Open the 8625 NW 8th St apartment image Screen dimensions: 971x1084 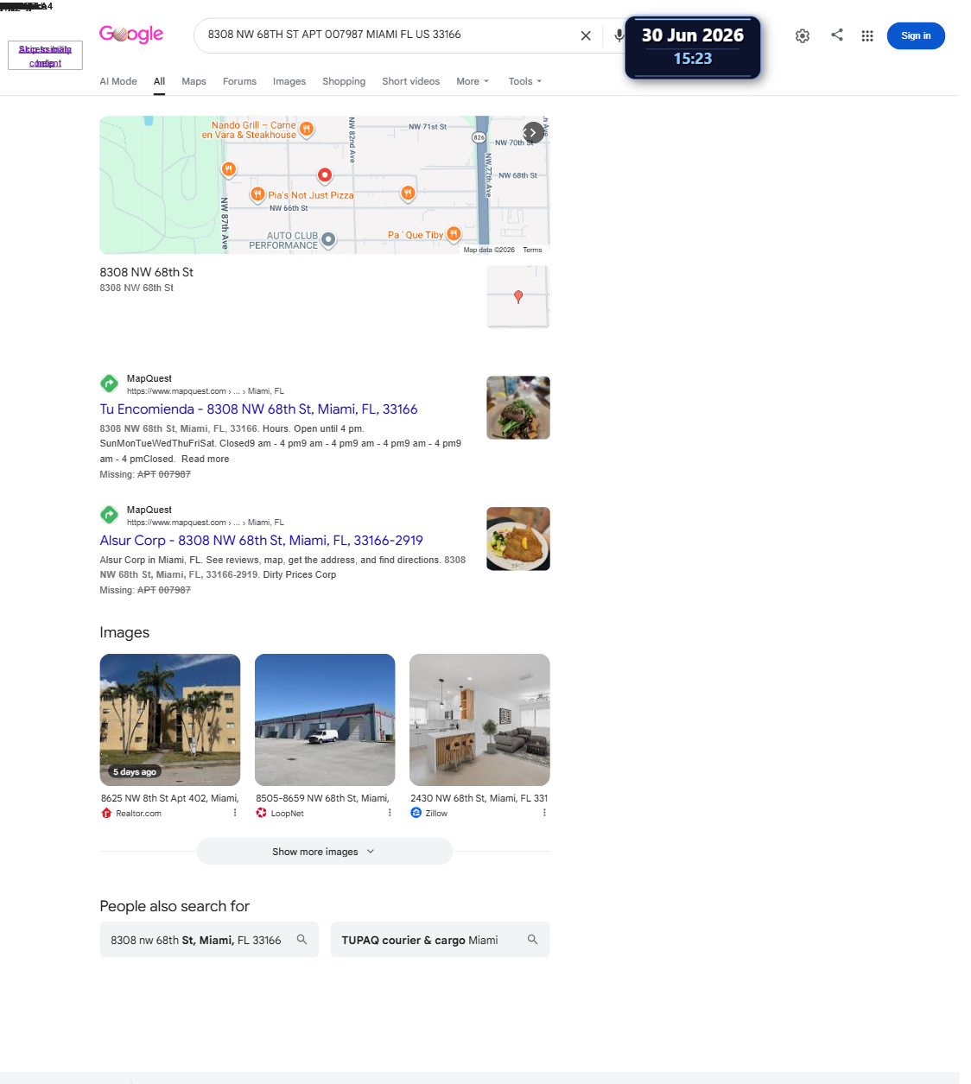(170, 719)
